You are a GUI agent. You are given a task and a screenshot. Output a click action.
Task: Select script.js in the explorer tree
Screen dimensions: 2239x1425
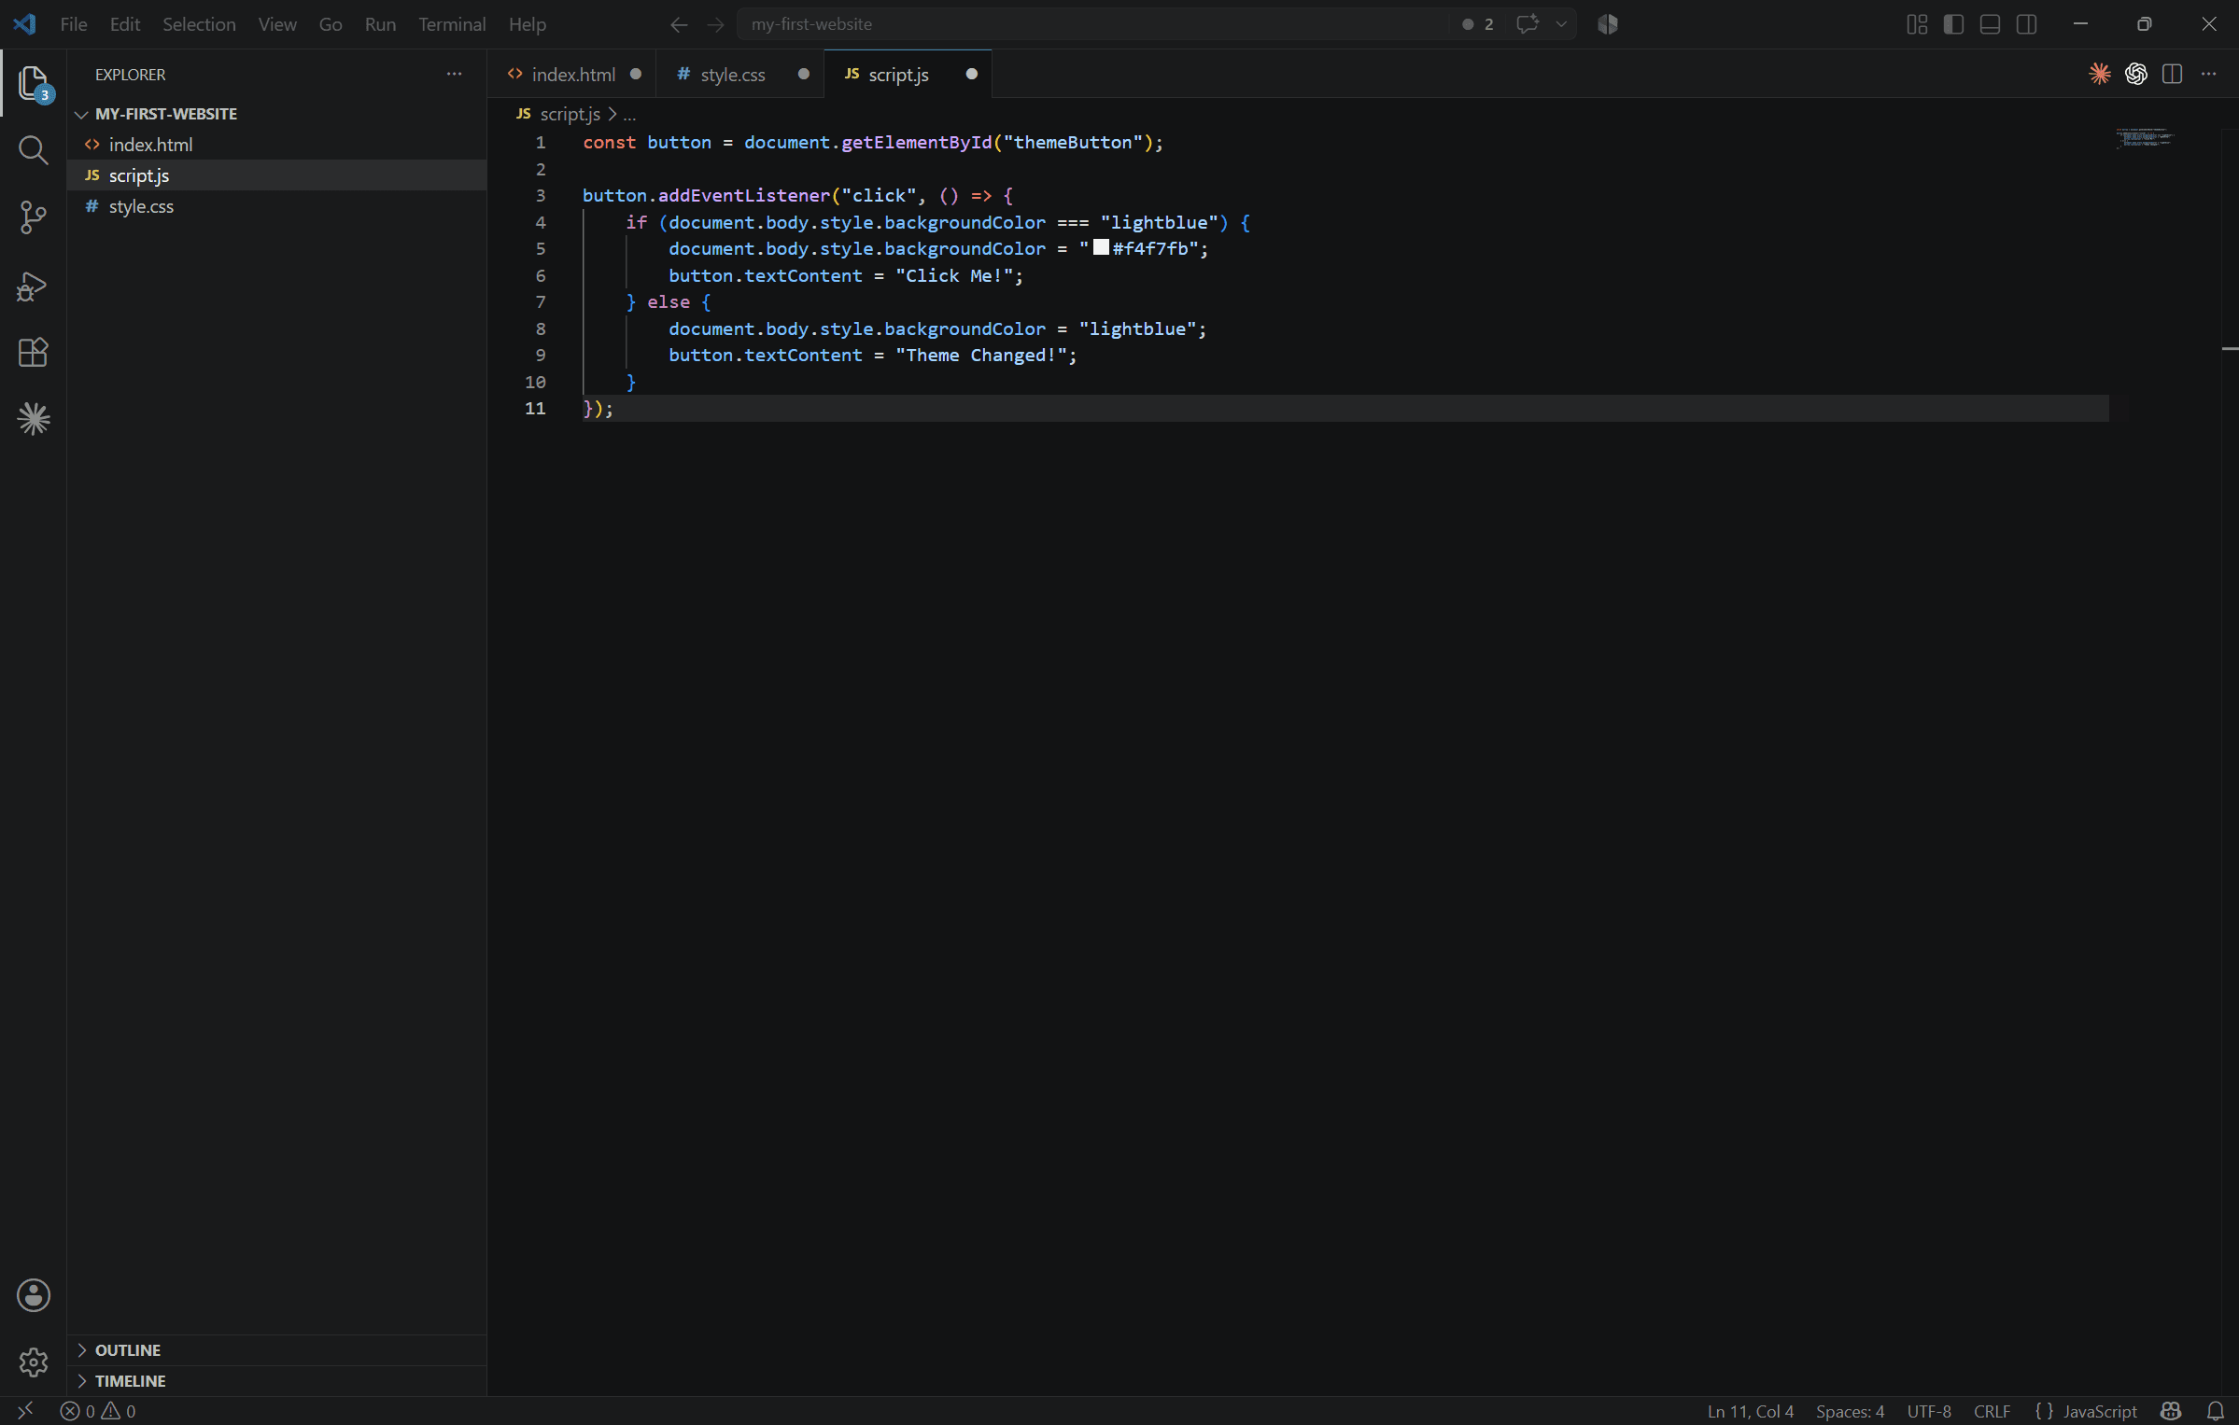pos(276,175)
